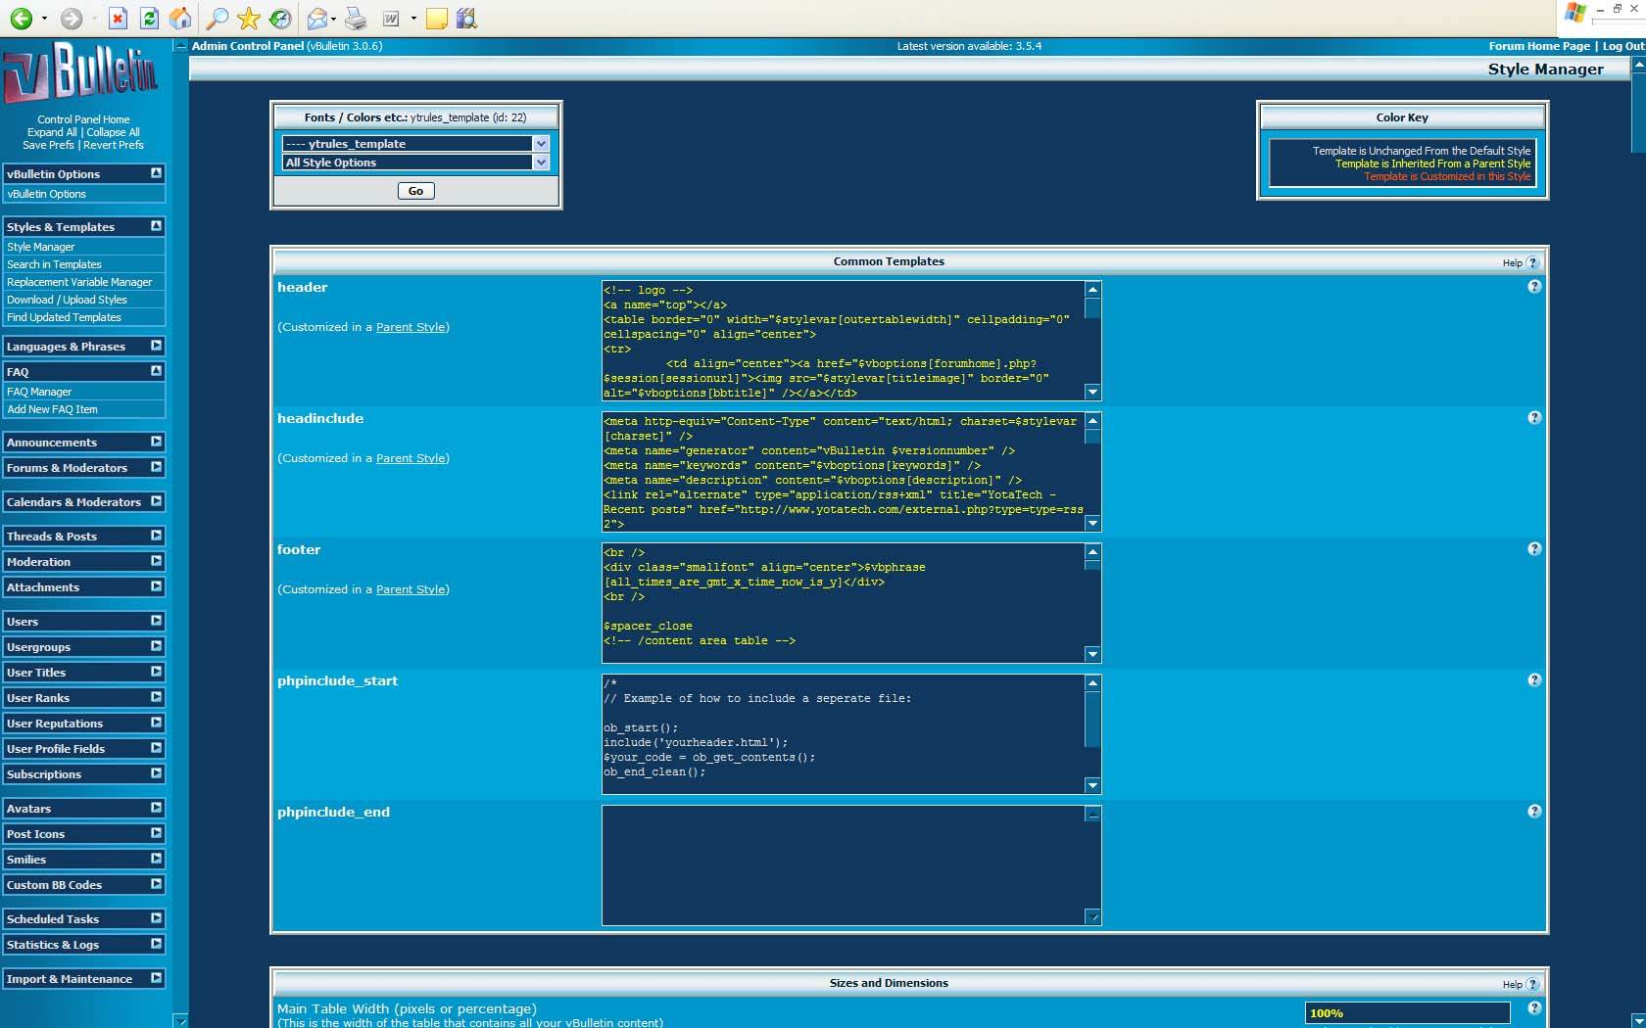1646x1028 pixels.
Task: Click help icon beside phpinclude_end template
Action: pyautogui.click(x=1534, y=812)
